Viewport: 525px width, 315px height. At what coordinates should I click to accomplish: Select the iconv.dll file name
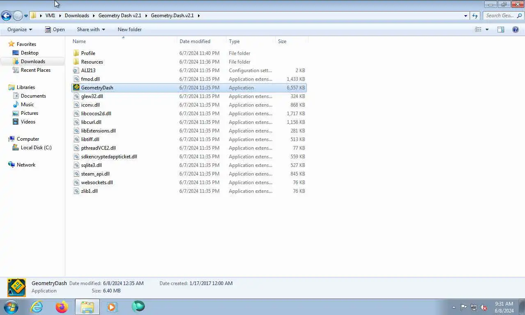(x=90, y=105)
